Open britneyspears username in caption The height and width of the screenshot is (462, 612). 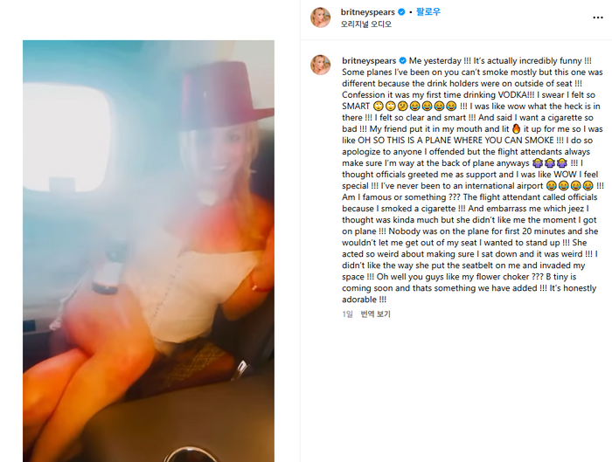369,61
